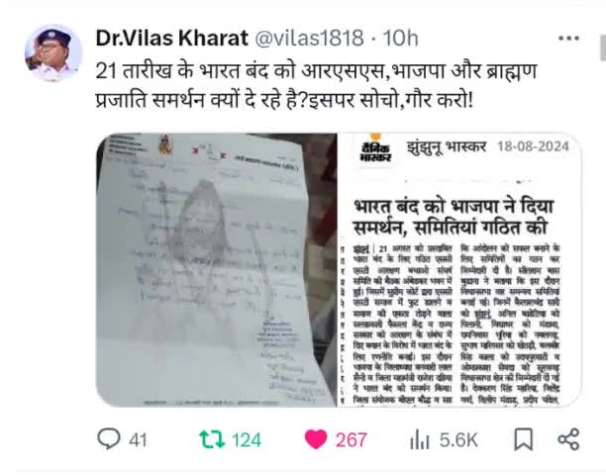Open the @vilas1818 handle link
606x475 pixels.
click(x=309, y=38)
